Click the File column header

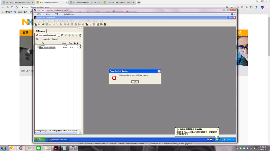(x=50, y=43)
